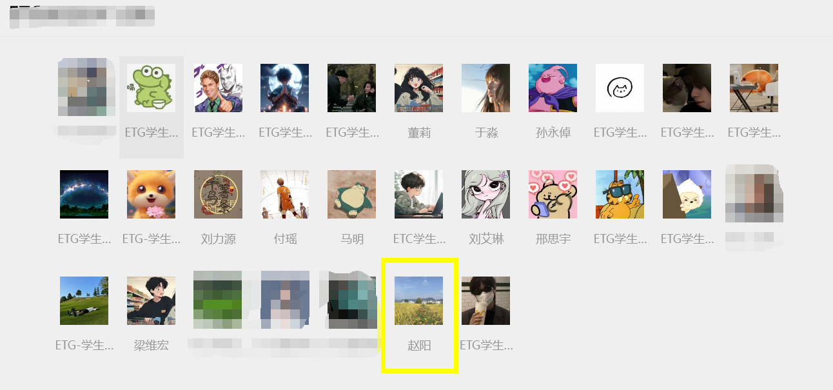This screenshot has height=390, width=833.
Task: Open 刘力源's profile avatar
Action: [219, 194]
